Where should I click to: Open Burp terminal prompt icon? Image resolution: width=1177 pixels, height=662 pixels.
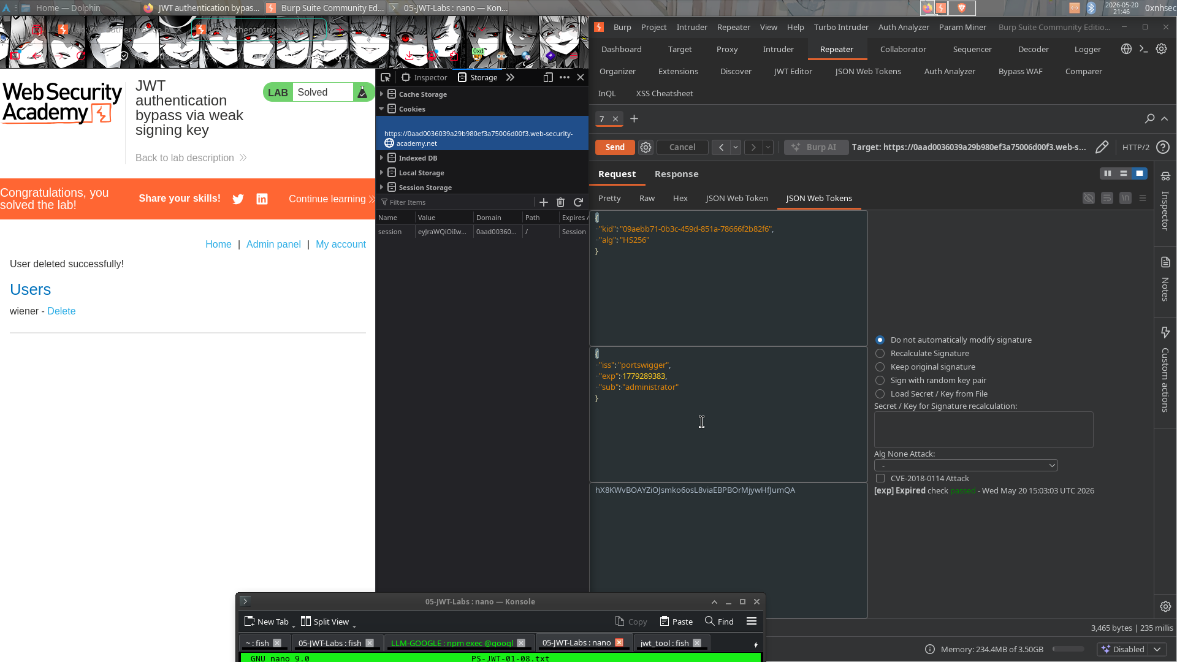pos(1143,49)
